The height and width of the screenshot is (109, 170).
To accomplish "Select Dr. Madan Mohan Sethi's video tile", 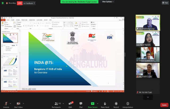I will tap(148, 54).
